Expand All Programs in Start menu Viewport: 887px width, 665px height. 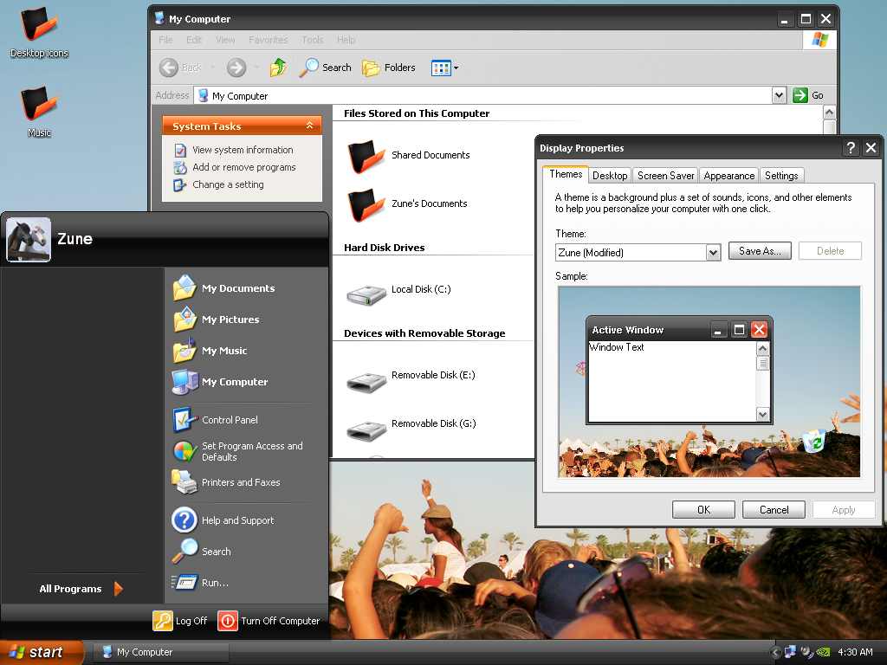tap(81, 589)
